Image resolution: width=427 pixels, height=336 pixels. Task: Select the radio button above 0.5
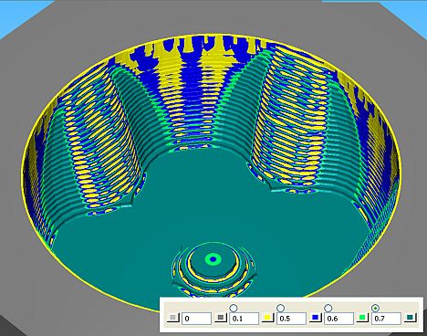click(280, 308)
